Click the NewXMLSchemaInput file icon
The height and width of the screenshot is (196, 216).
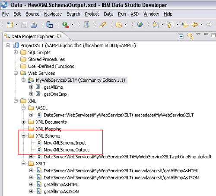(39, 143)
